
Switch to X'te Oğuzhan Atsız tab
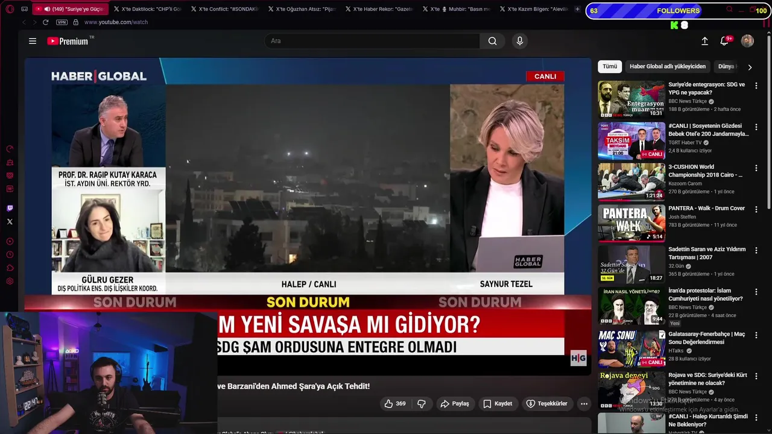(x=301, y=9)
